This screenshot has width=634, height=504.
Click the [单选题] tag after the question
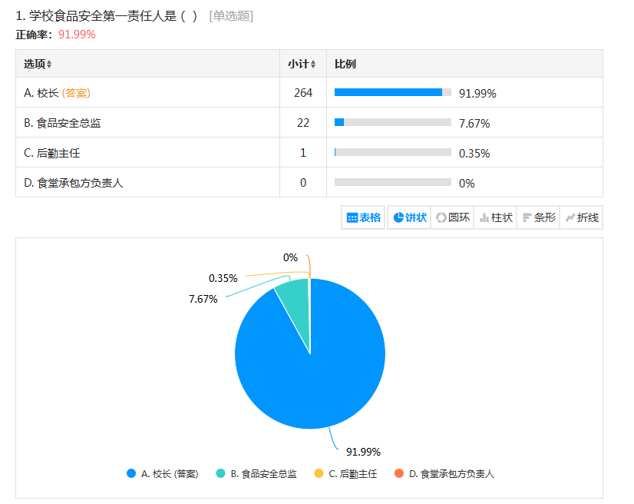tap(231, 16)
